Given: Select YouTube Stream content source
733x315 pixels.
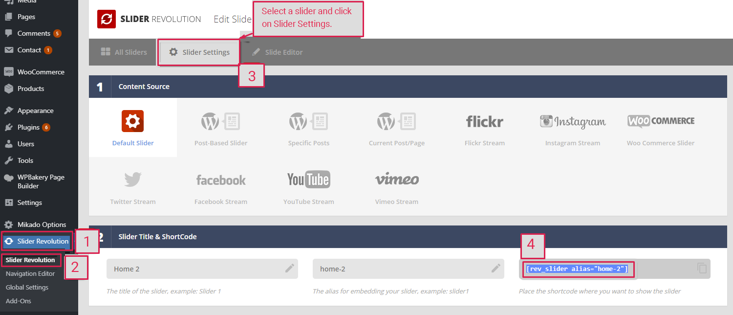Looking at the screenshot, I should coord(309,186).
